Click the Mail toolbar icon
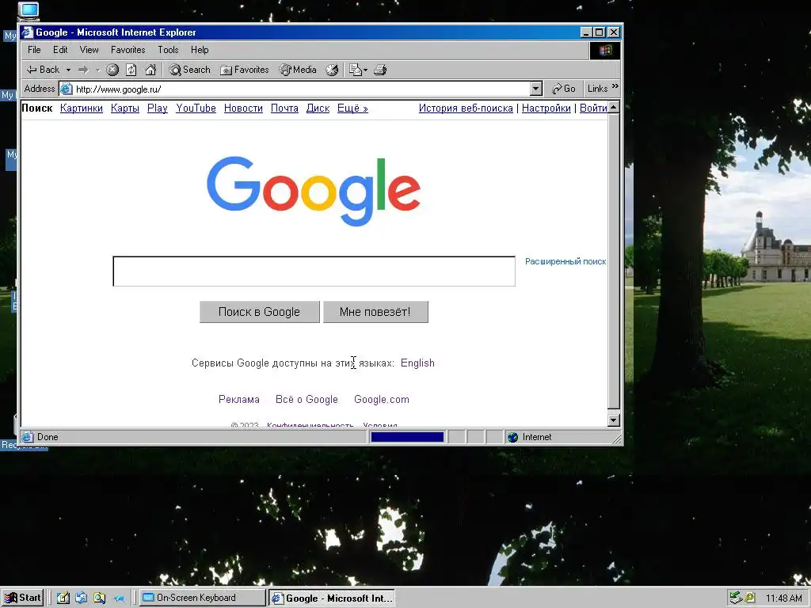Screen dimensions: 811x608 pyautogui.click(x=355, y=70)
